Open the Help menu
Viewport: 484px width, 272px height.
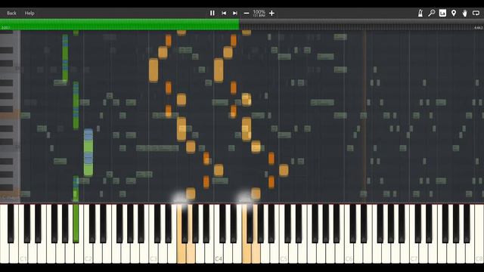(x=29, y=14)
